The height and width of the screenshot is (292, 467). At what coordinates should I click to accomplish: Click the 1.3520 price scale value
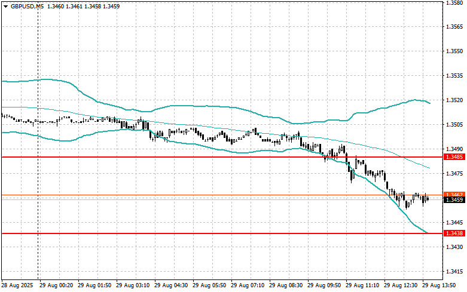454,100
